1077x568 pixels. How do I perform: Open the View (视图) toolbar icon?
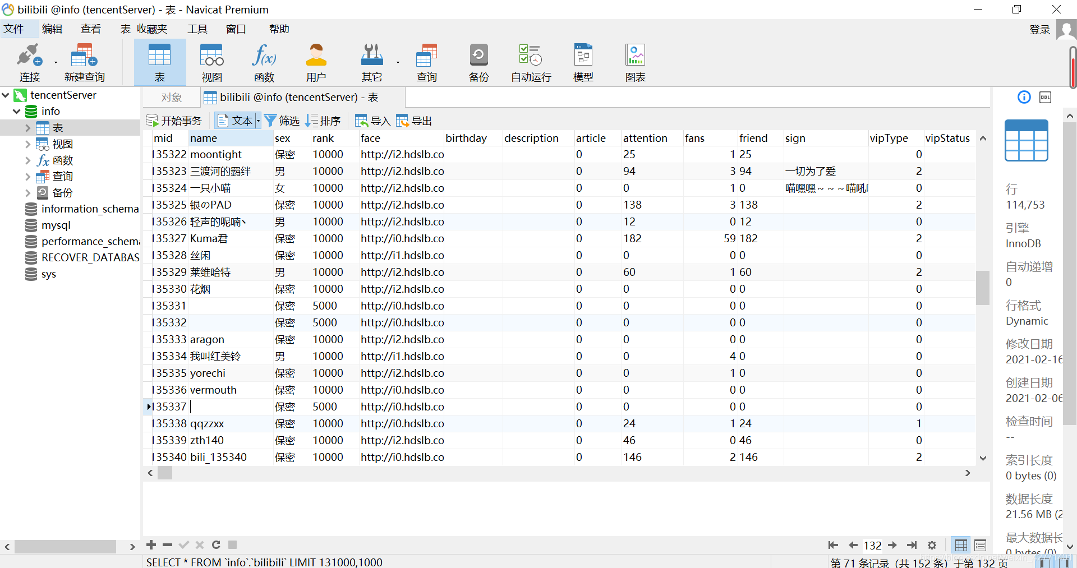tap(212, 62)
